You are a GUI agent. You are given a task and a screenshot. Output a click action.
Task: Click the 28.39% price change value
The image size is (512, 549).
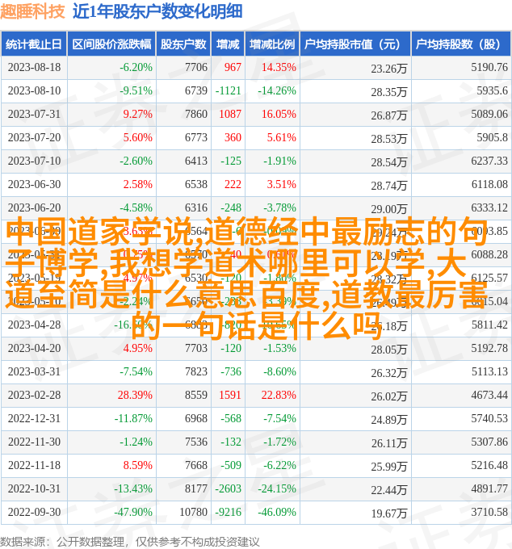[x=135, y=396]
